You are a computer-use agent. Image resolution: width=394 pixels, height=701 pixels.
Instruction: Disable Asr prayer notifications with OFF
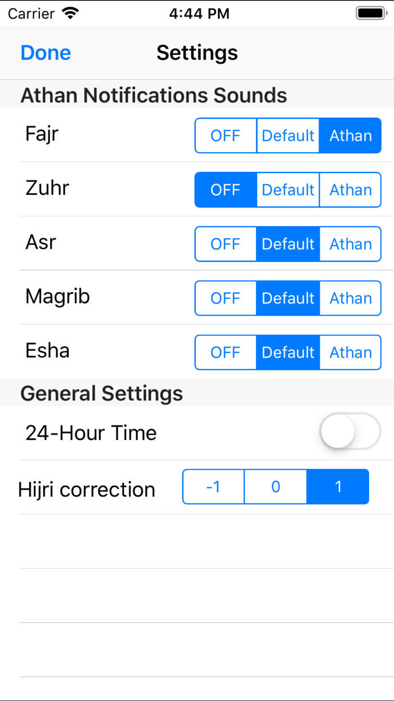pyautogui.click(x=225, y=244)
